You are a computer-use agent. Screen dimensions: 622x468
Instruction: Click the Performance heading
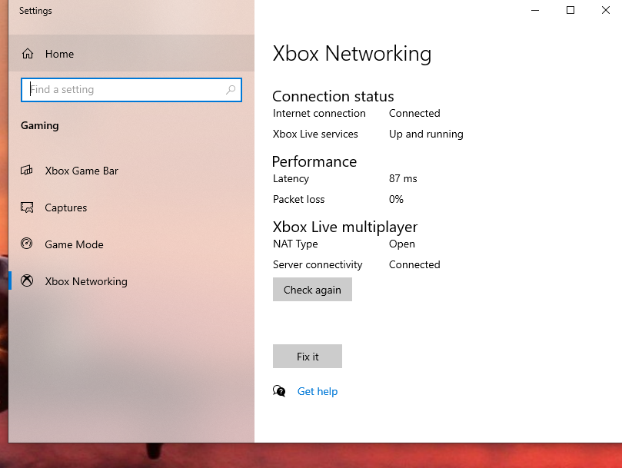click(x=314, y=162)
